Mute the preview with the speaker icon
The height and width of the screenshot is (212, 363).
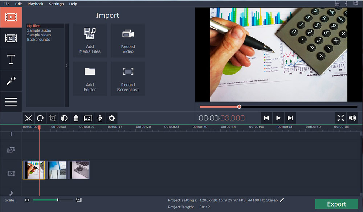click(352, 118)
